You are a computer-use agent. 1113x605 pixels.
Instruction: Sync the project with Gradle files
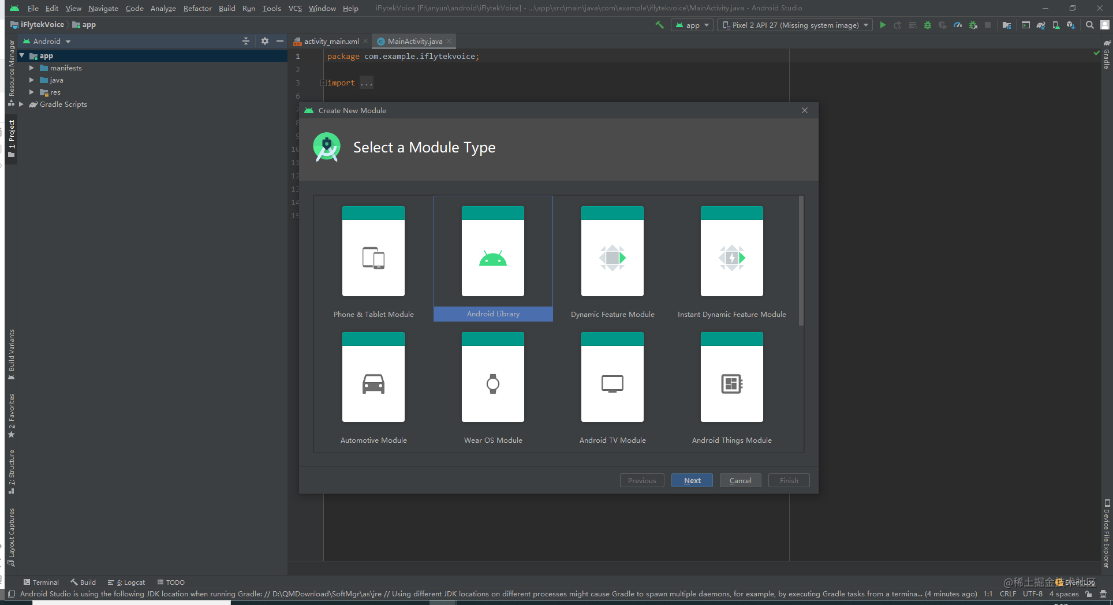coord(1041,25)
